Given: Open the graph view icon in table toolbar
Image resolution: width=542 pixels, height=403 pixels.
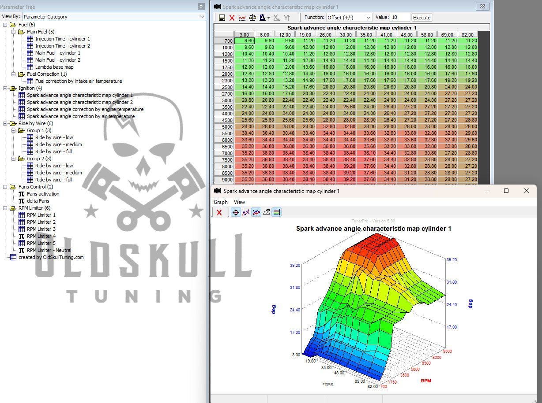Looking at the screenshot, I should pyautogui.click(x=242, y=18).
